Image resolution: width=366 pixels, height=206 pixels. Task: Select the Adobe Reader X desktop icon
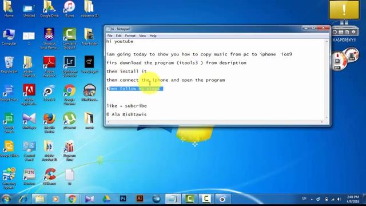[49, 66]
